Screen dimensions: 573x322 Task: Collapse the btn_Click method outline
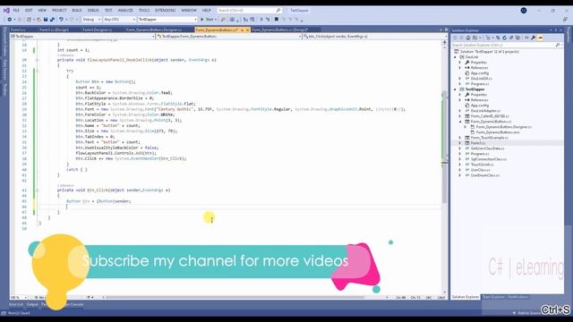38,191
